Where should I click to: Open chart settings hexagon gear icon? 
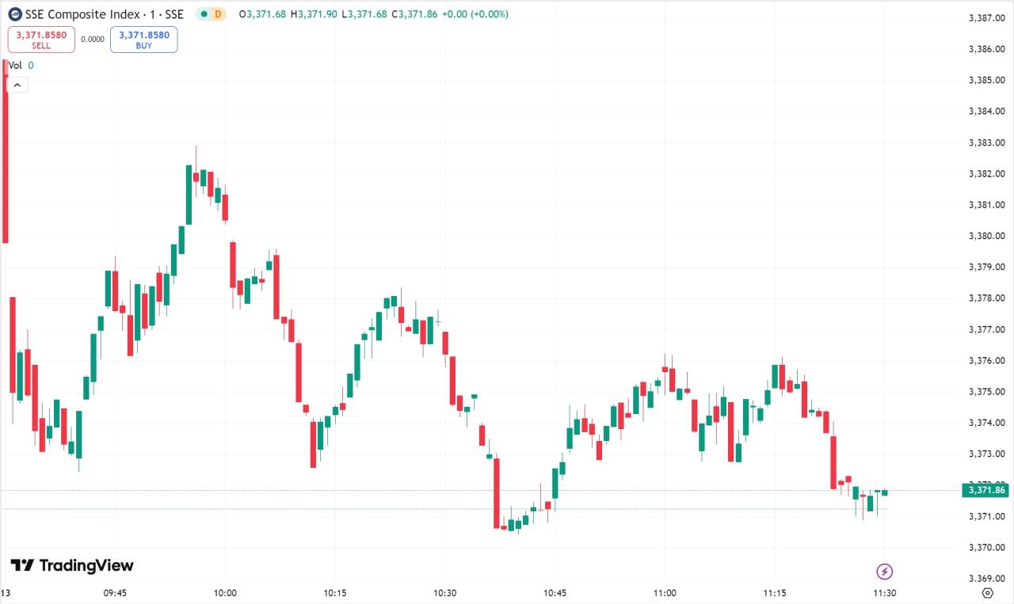click(987, 593)
